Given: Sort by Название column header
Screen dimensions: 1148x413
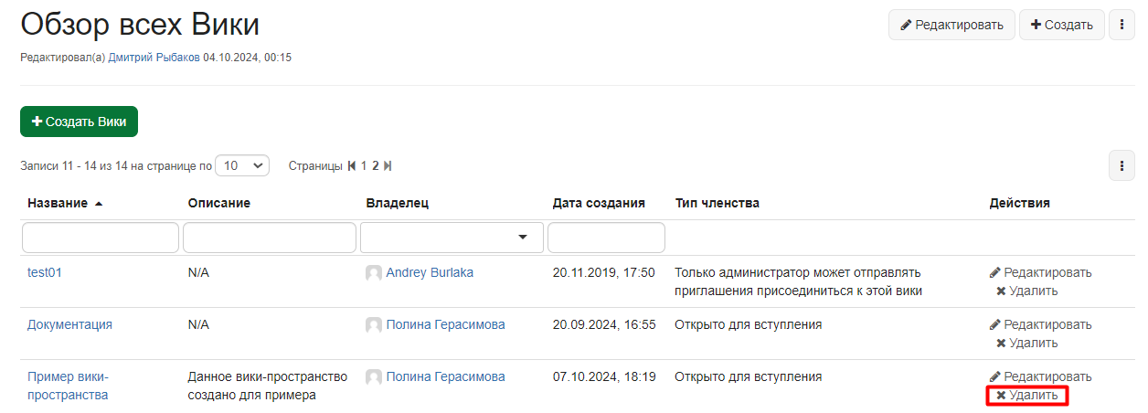Looking at the screenshot, I should (58, 203).
